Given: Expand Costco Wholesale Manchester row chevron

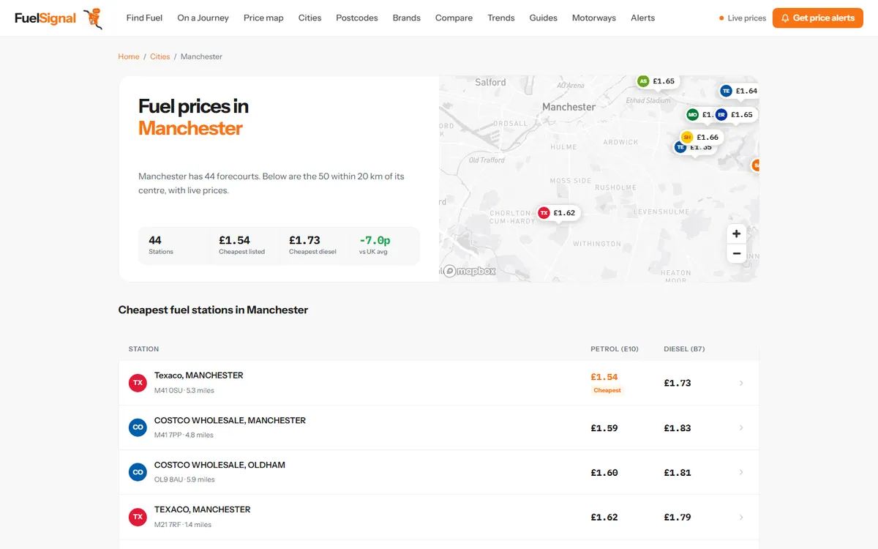Looking at the screenshot, I should point(741,427).
